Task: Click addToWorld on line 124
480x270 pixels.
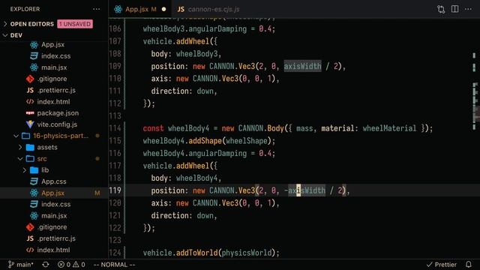Action: point(196,253)
